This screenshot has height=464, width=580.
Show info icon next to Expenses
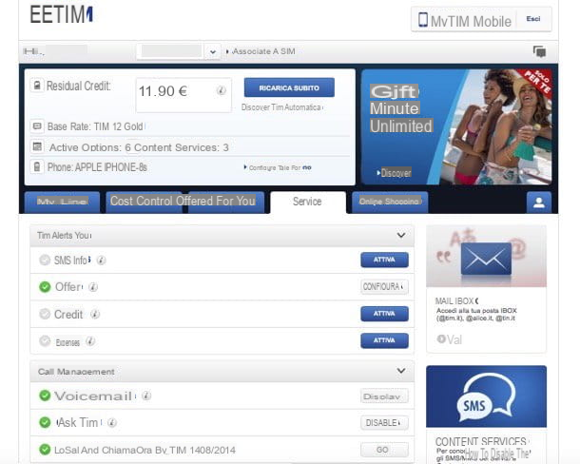coord(90,341)
